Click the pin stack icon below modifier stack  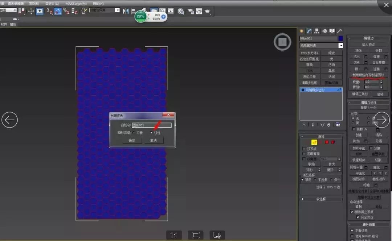(x=304, y=125)
